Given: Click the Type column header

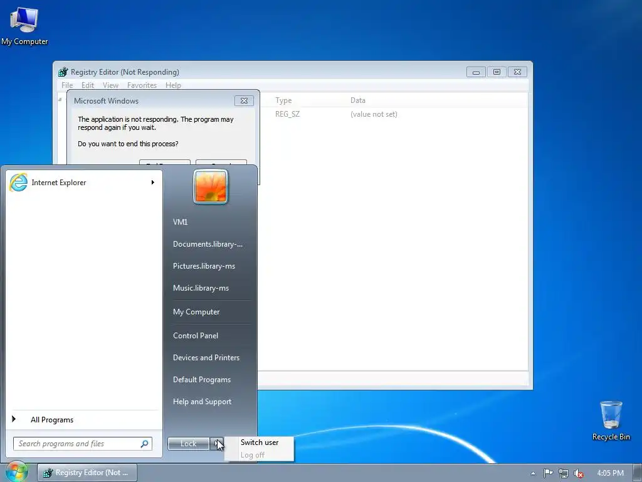Looking at the screenshot, I should pos(283,100).
